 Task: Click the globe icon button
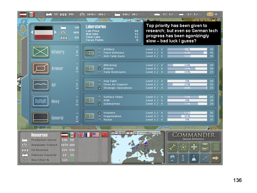point(172,158)
